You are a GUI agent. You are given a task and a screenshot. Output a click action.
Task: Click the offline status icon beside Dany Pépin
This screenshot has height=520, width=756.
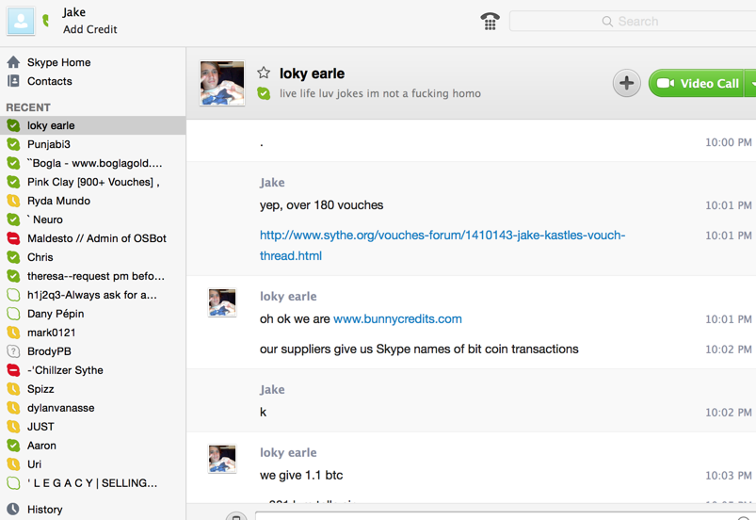pos(13,314)
